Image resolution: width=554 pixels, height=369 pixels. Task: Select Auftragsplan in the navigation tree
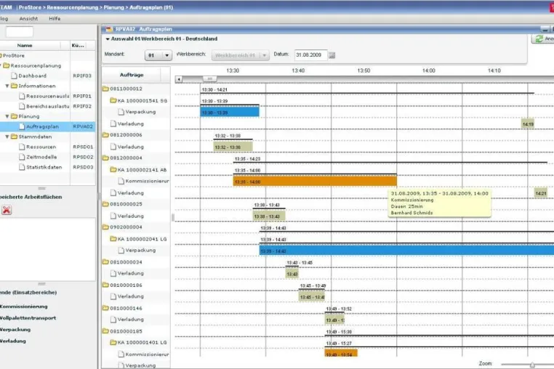(47, 126)
